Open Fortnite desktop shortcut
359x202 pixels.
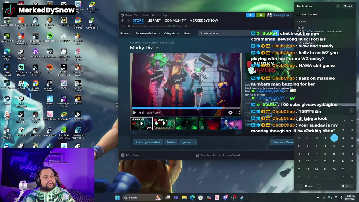[50, 100]
